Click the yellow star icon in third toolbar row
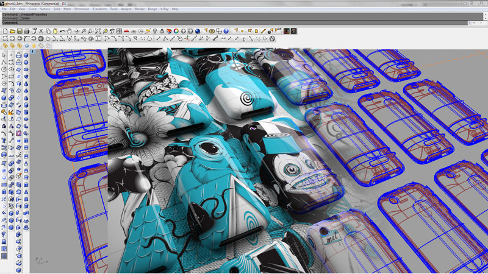This screenshot has height=274, width=488. pyautogui.click(x=34, y=46)
